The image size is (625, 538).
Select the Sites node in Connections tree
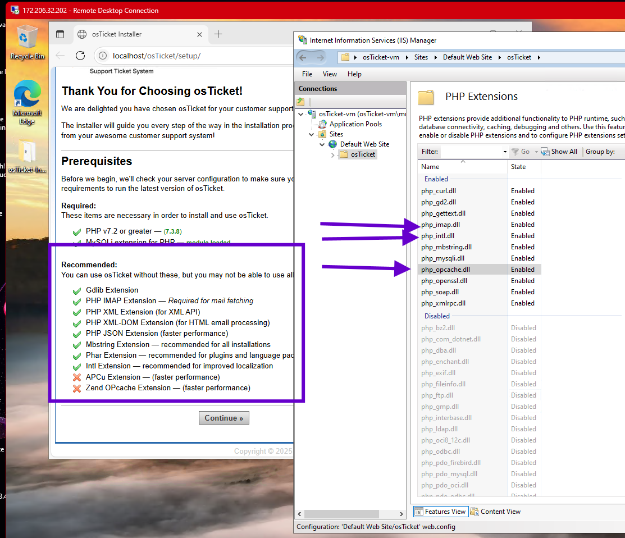pyautogui.click(x=331, y=134)
